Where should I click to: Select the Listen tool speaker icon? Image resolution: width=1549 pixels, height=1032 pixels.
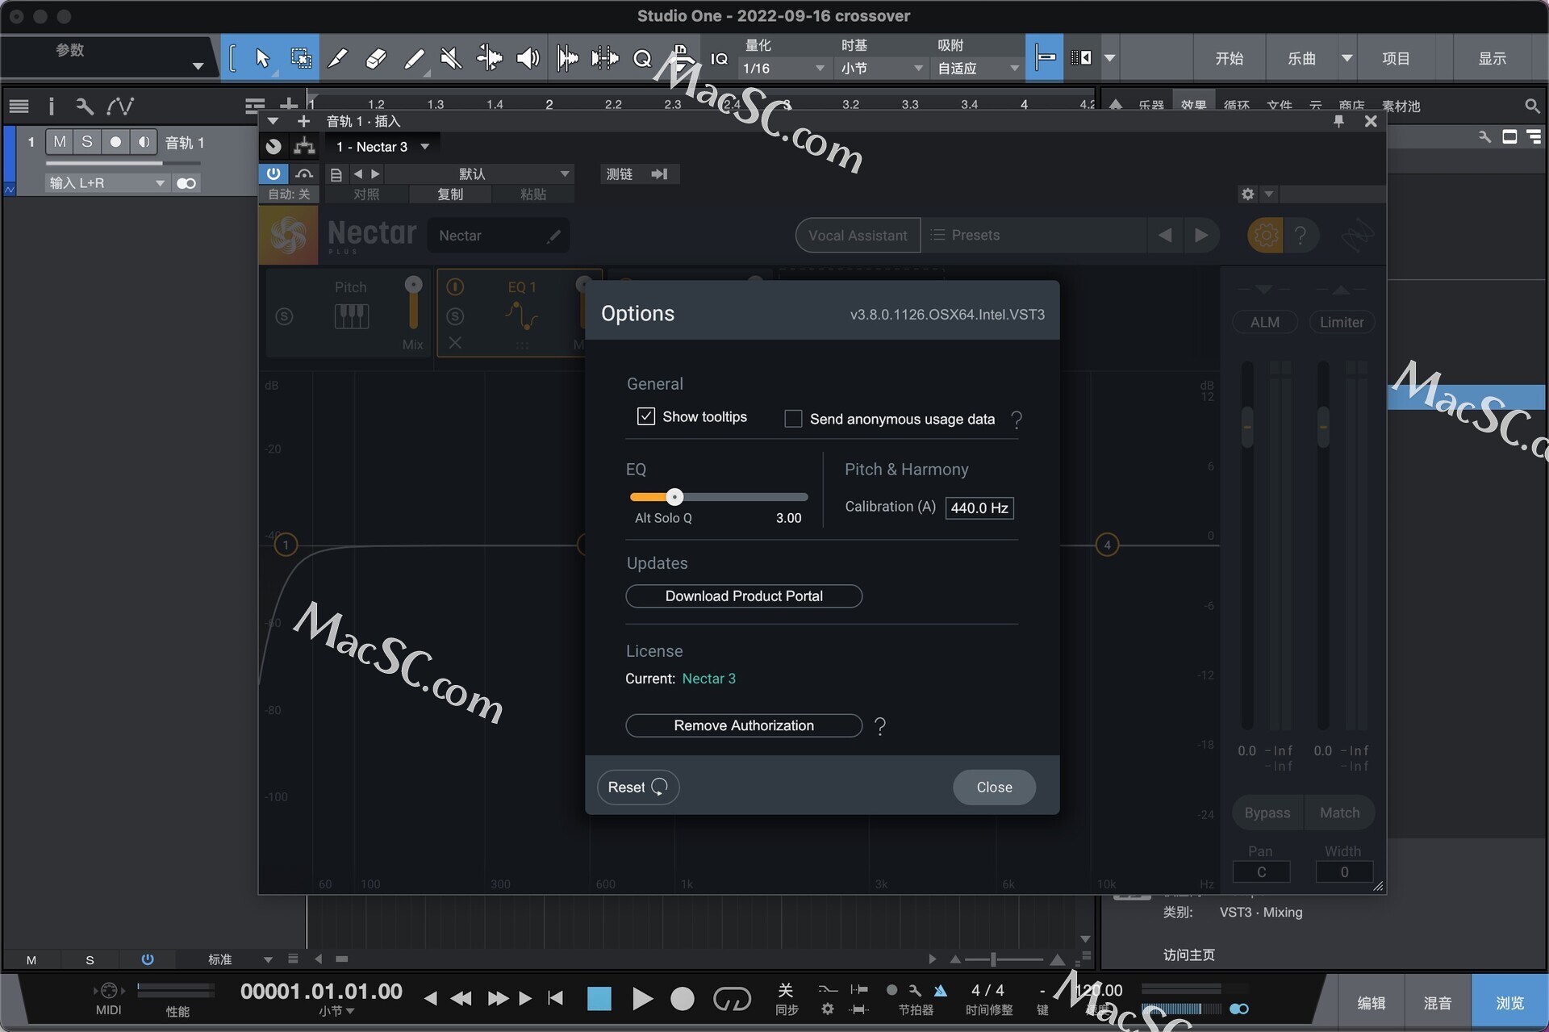point(527,57)
